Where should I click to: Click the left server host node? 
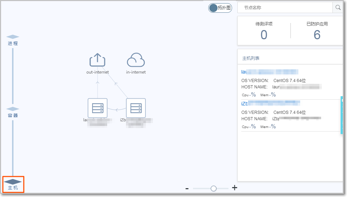(x=97, y=108)
